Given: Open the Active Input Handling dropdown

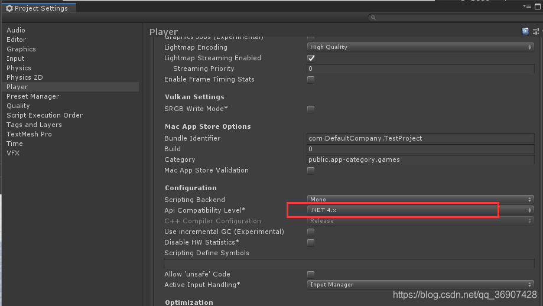Looking at the screenshot, I should point(421,285).
